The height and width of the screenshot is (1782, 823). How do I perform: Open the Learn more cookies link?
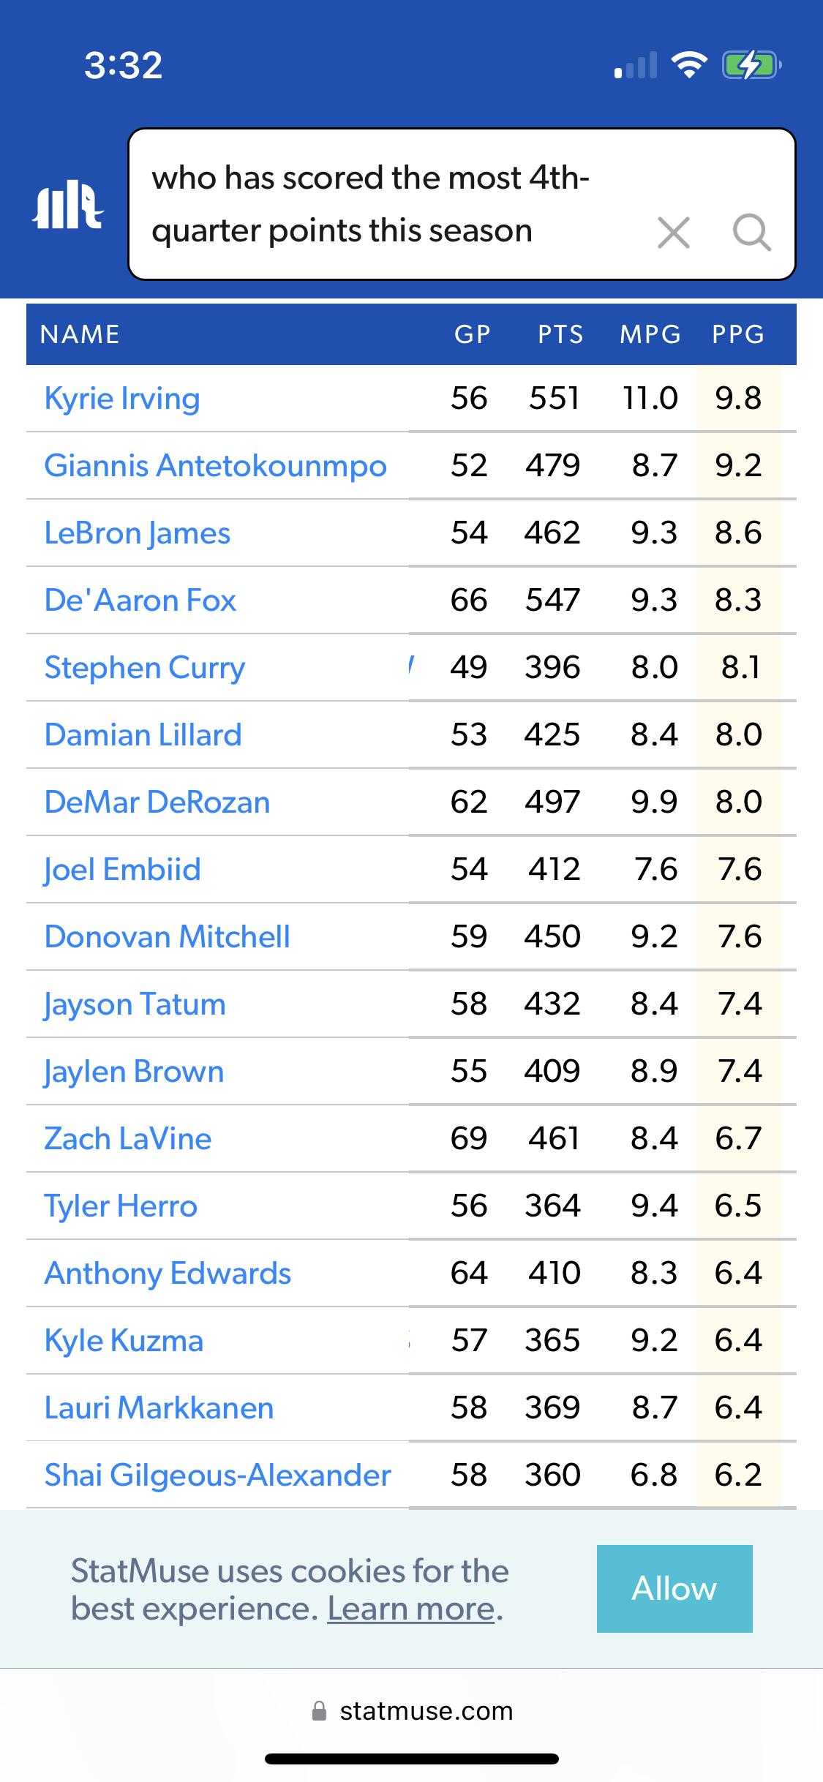(410, 1609)
